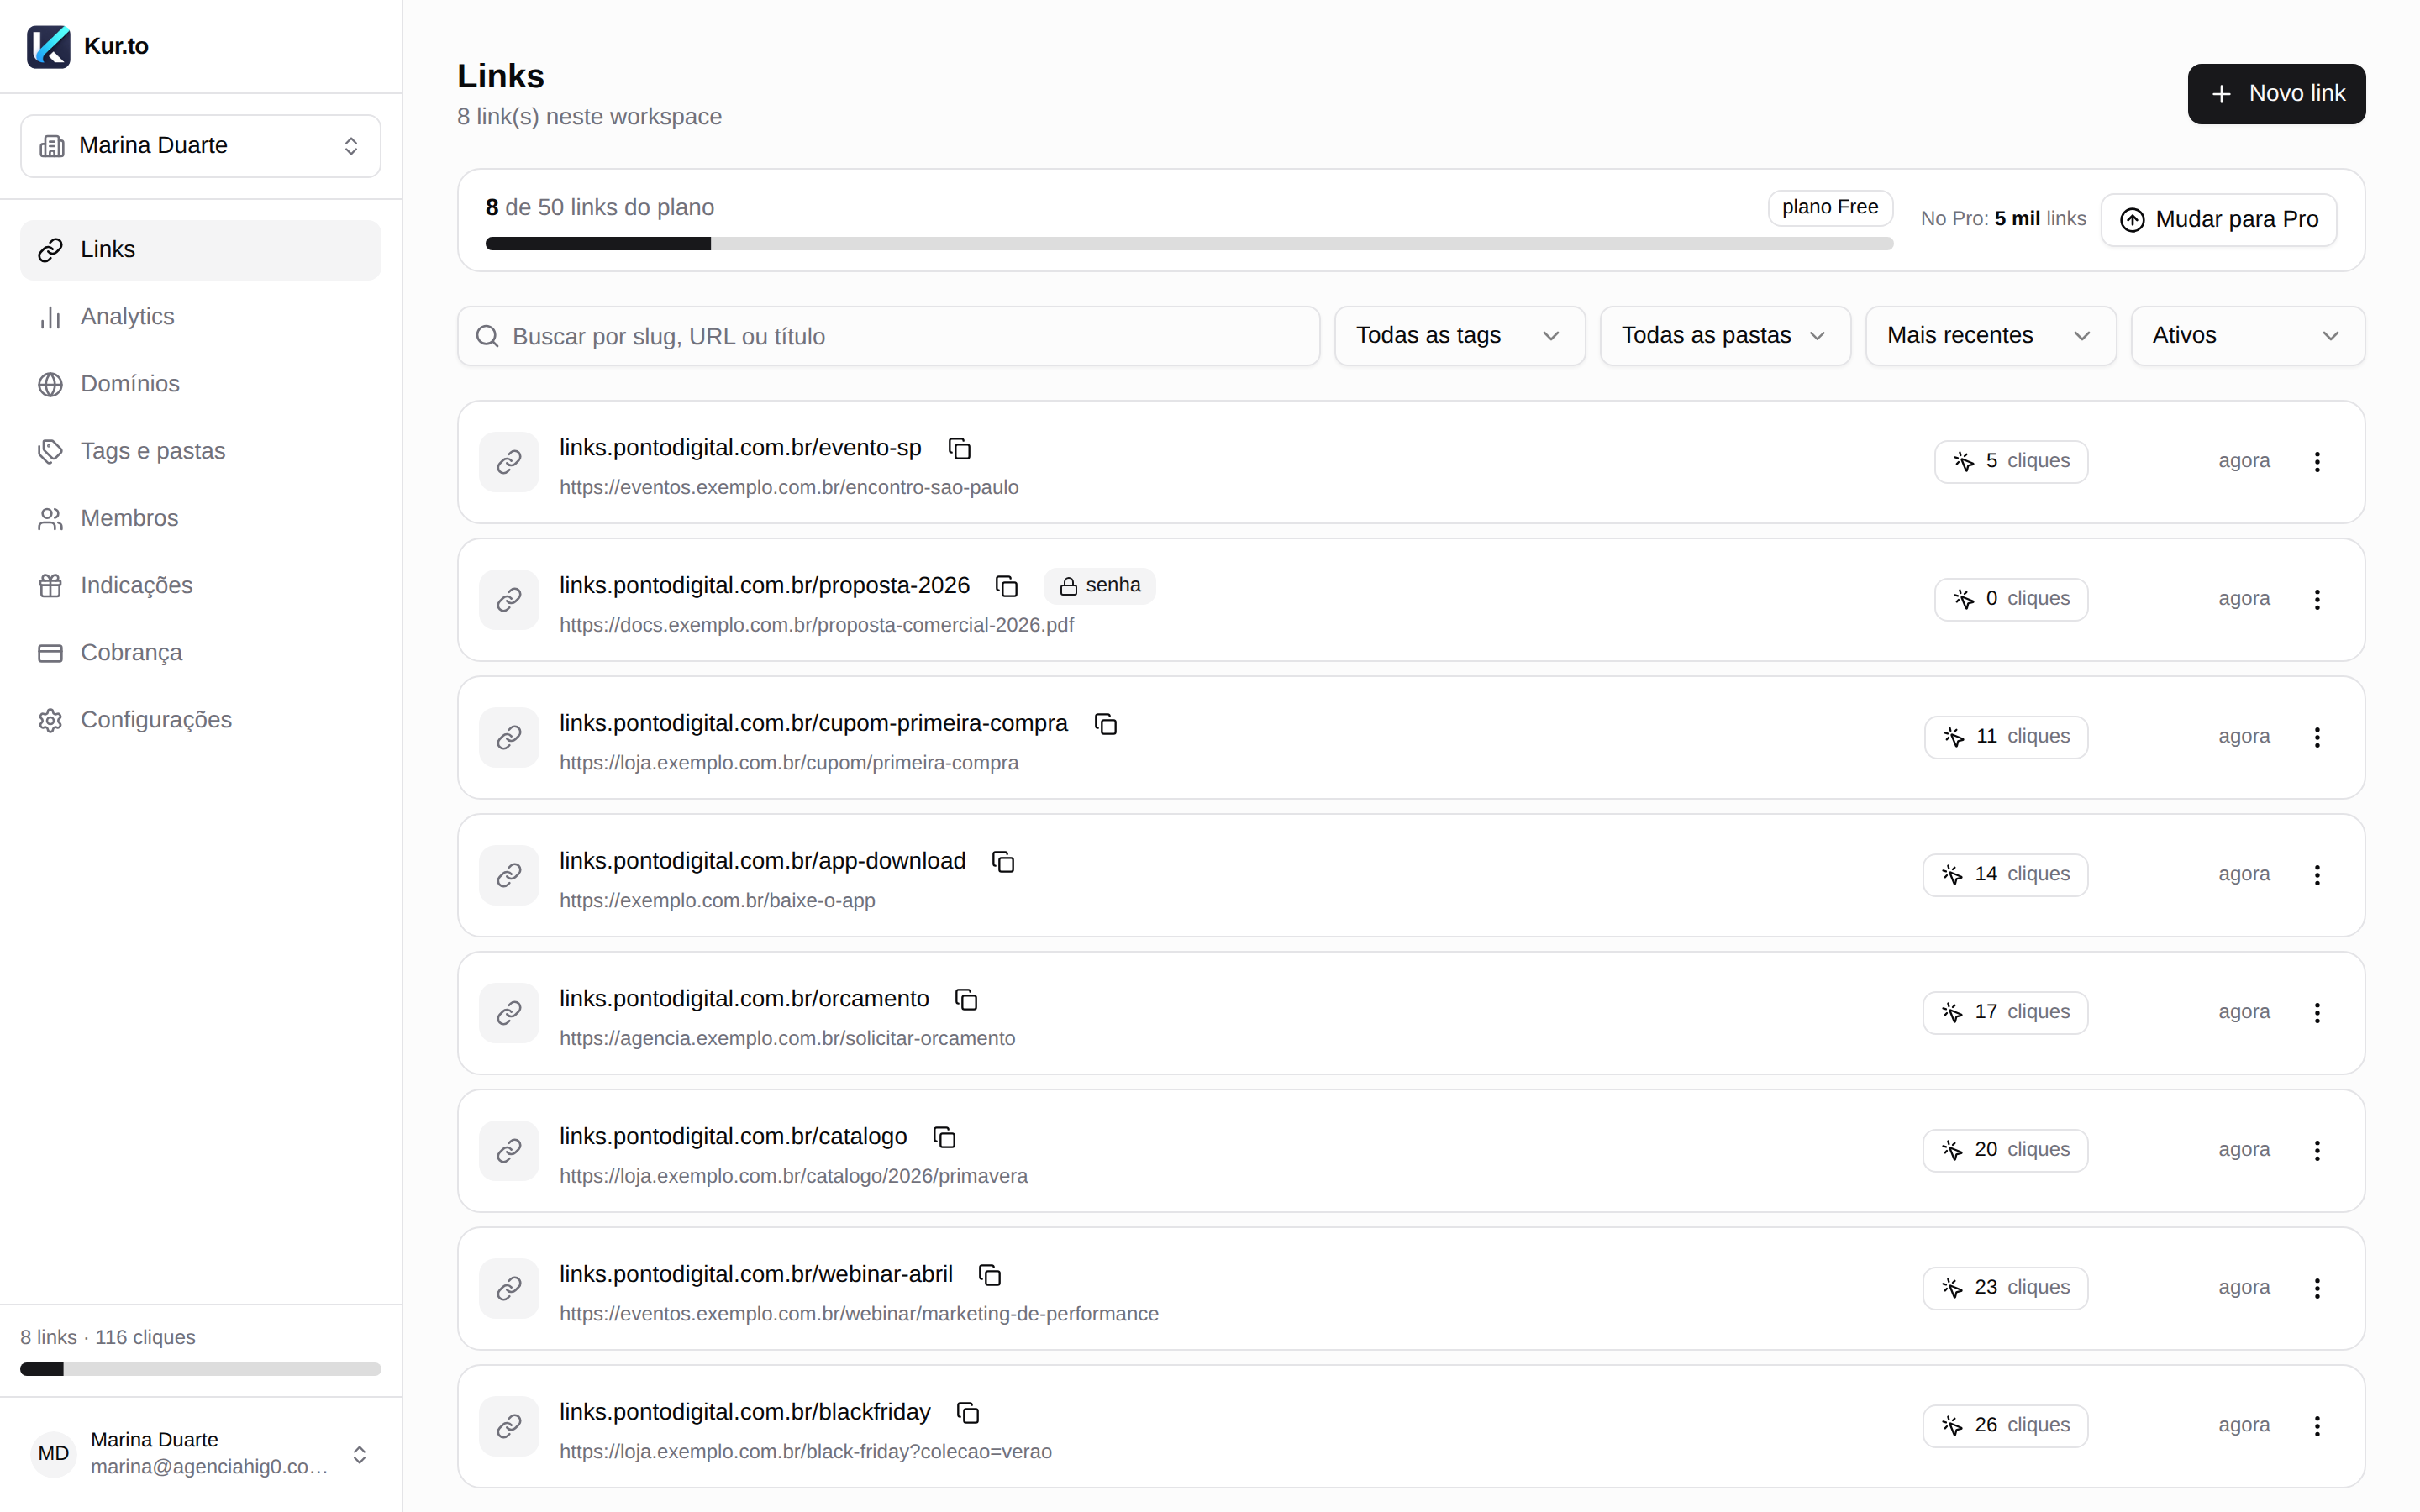The height and width of the screenshot is (1512, 2420).
Task: Copy the orcamento short link
Action: tap(967, 1000)
